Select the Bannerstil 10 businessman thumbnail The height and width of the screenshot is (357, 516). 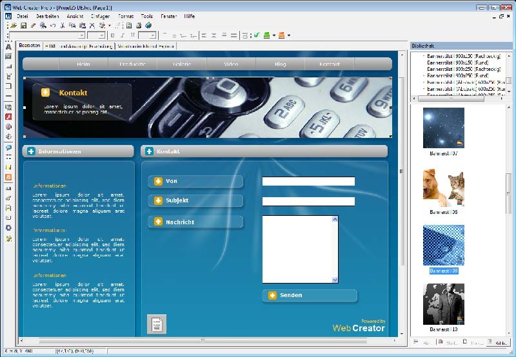click(444, 304)
